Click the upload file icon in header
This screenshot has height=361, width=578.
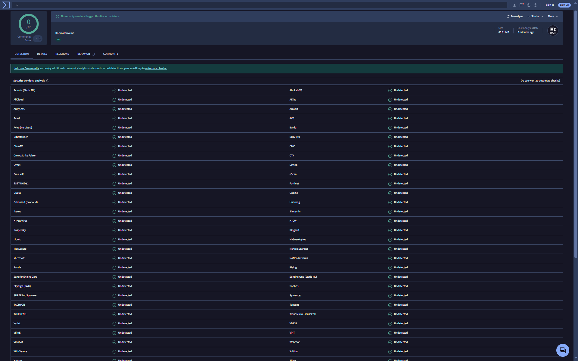click(514, 5)
